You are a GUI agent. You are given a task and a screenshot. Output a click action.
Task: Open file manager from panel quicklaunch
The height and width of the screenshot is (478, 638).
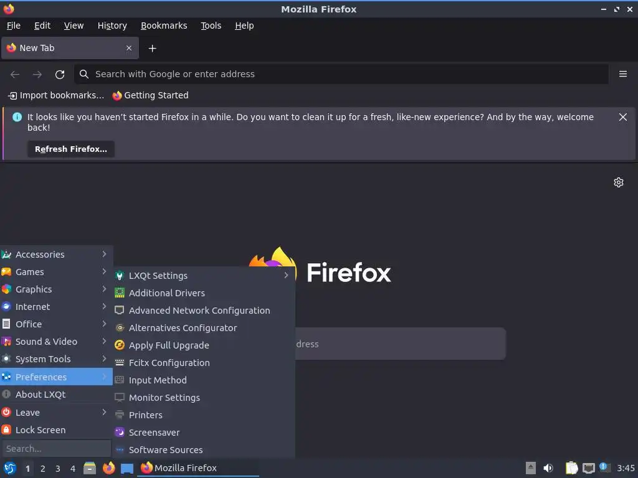tap(90, 468)
